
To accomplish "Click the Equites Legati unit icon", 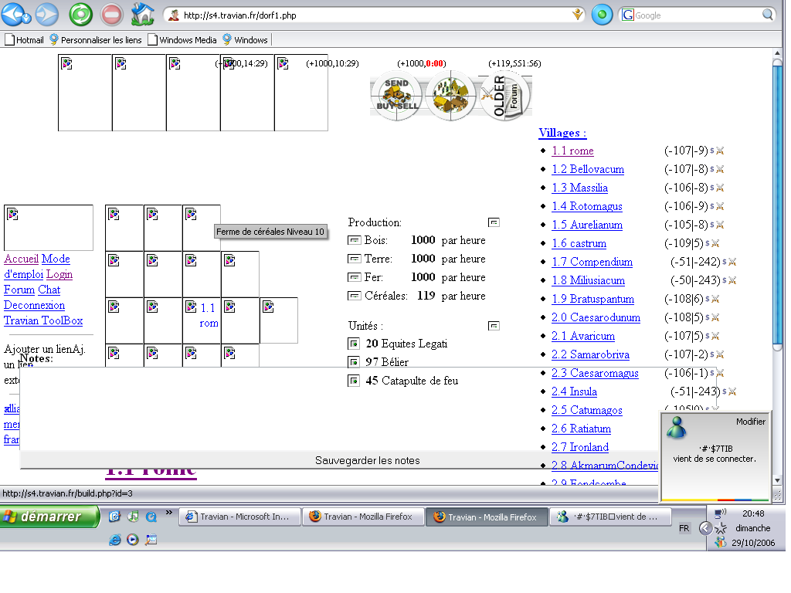I will [354, 344].
